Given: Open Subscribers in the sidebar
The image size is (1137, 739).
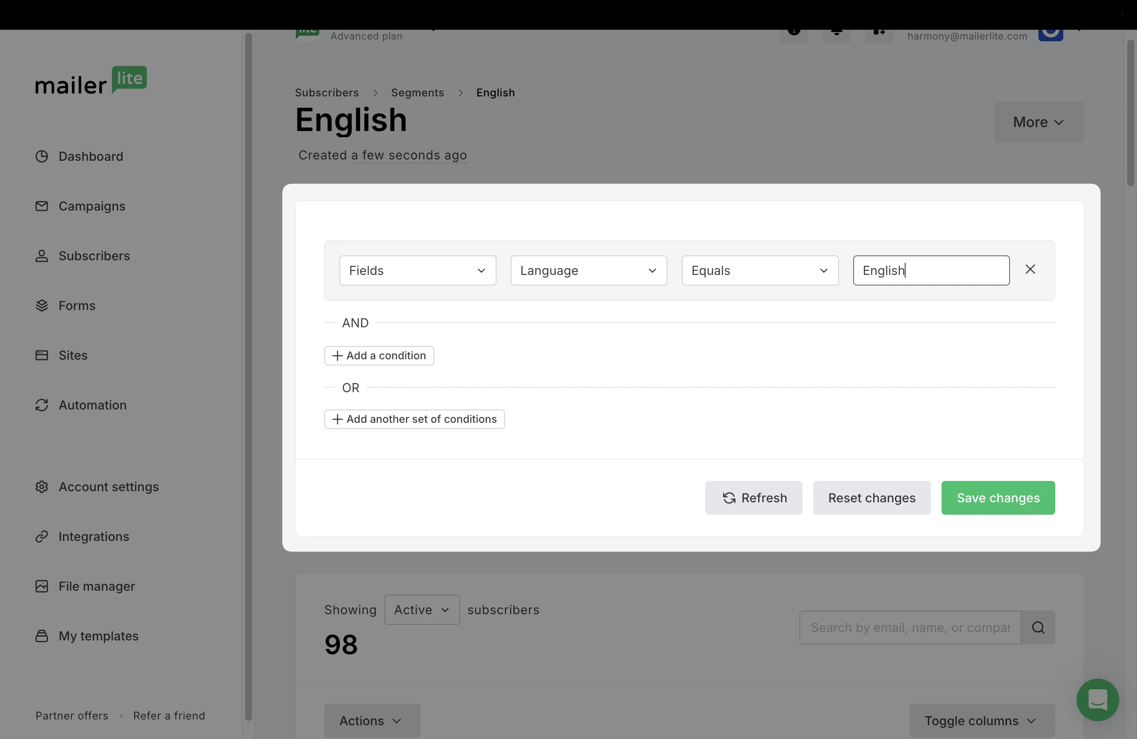Looking at the screenshot, I should 94,256.
